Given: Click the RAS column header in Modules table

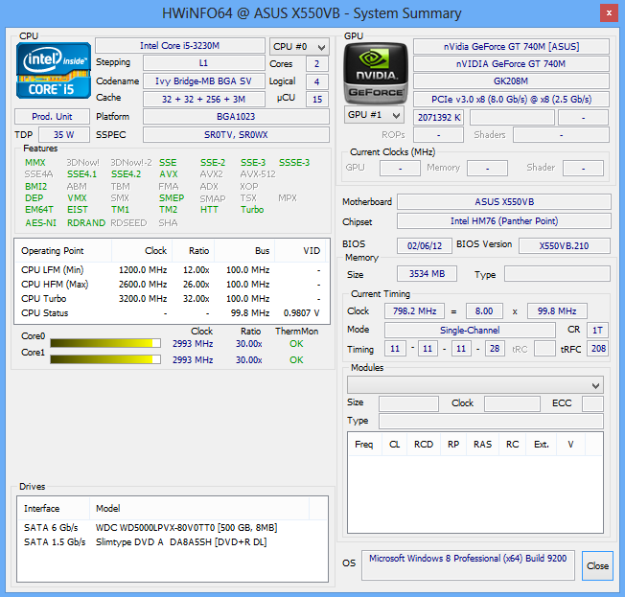Looking at the screenshot, I should 482,444.
